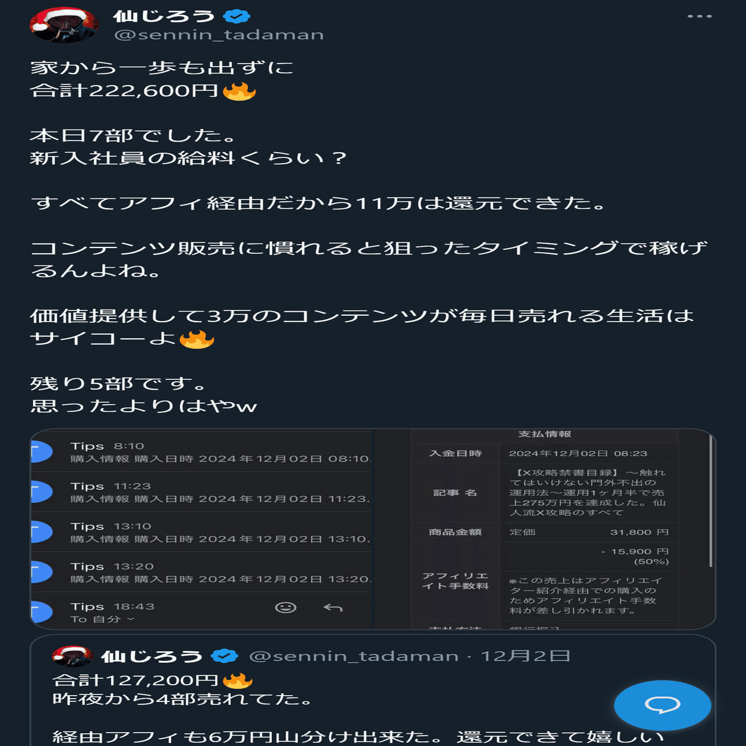Open the @sennin_tadaman handle link

tap(219, 35)
